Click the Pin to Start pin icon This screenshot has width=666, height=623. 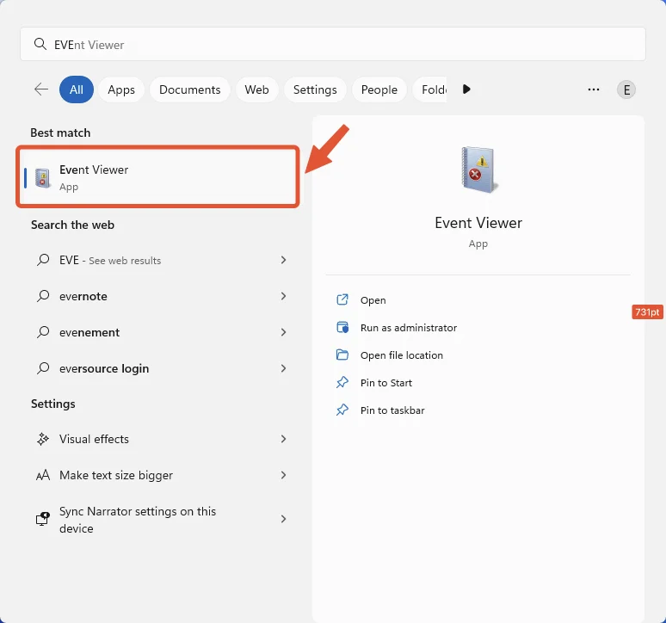[x=342, y=383]
